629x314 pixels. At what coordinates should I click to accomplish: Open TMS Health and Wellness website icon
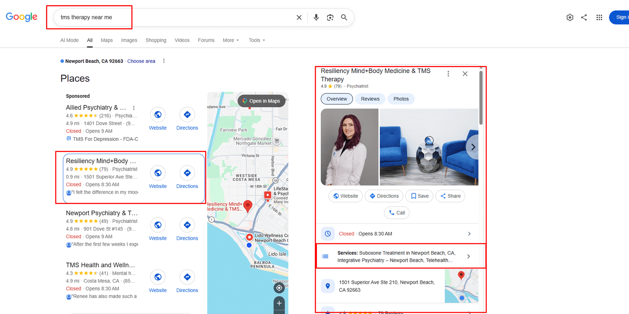158,277
